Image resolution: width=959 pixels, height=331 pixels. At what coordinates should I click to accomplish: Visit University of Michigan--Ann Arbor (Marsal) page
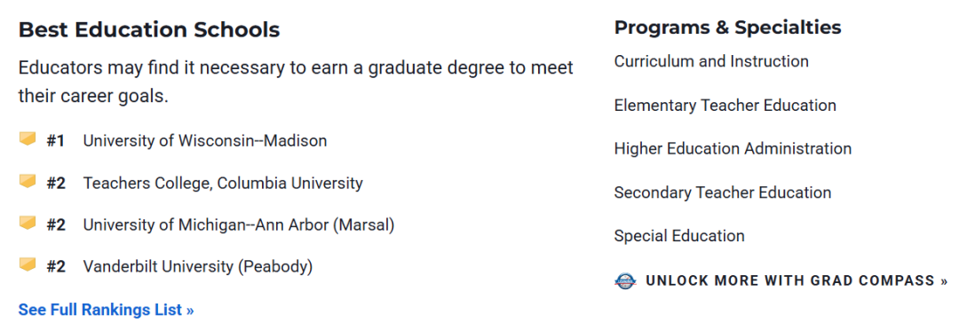tap(239, 225)
